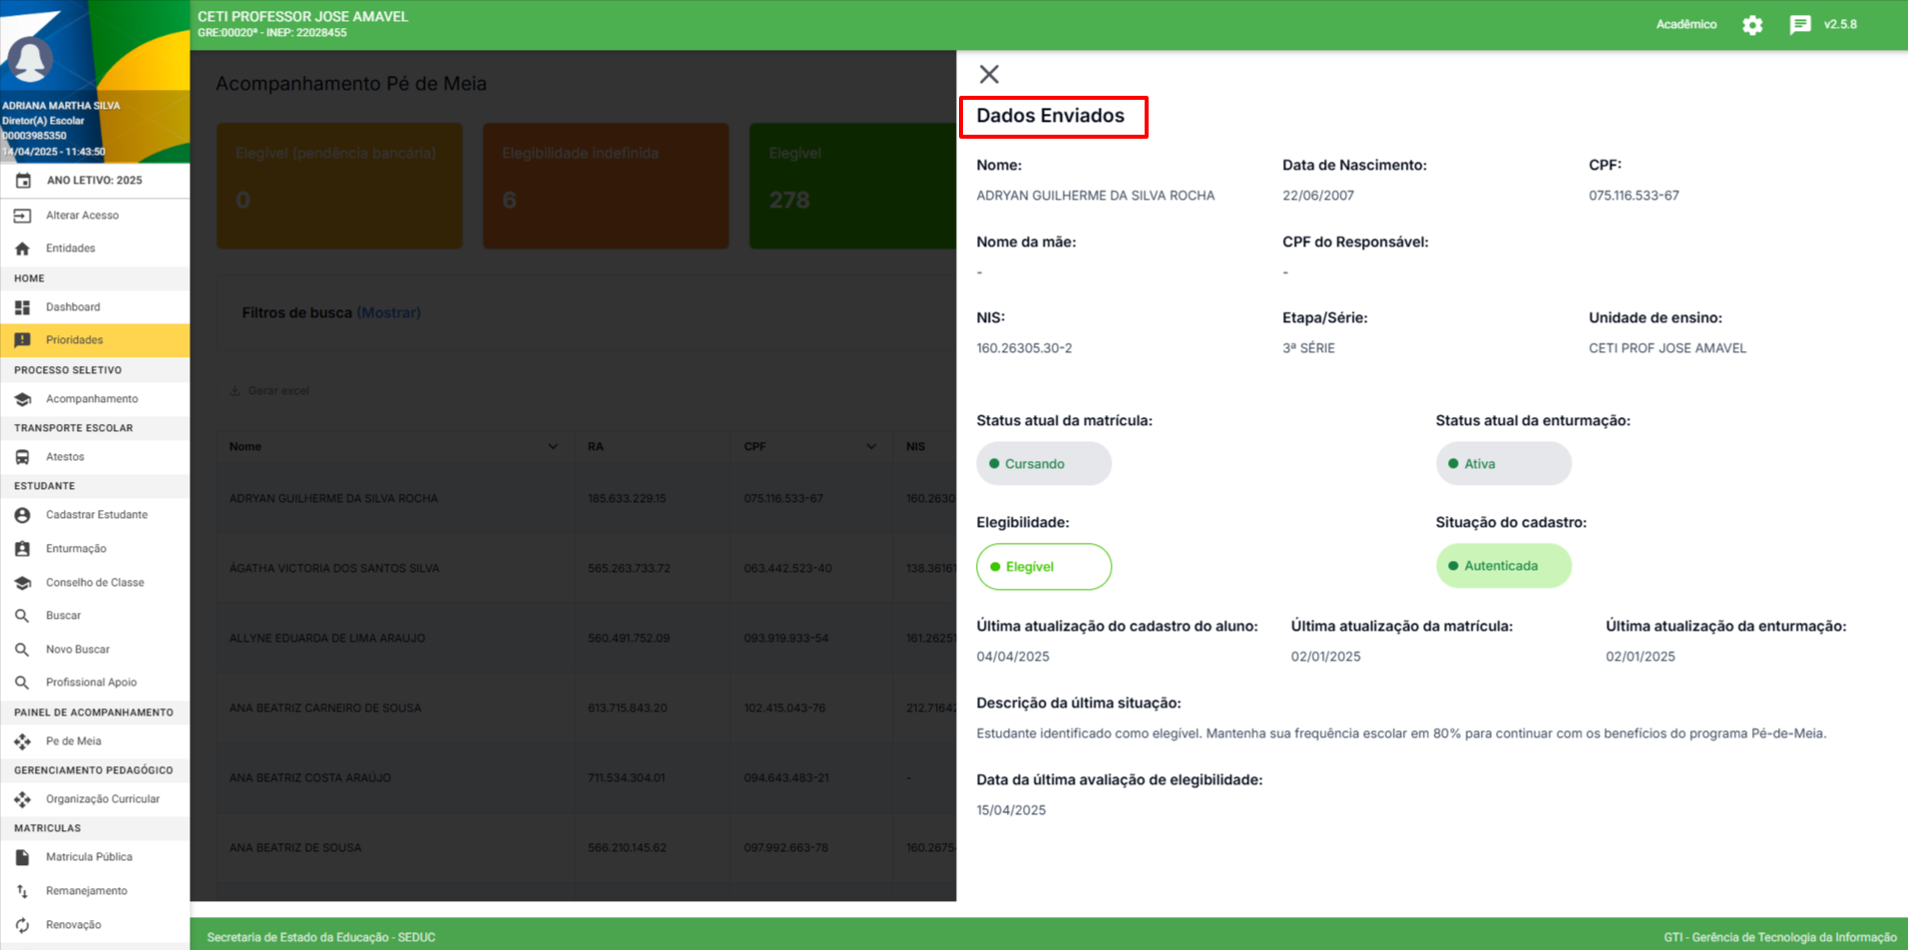Close the Dados Enviados panel

tap(989, 75)
